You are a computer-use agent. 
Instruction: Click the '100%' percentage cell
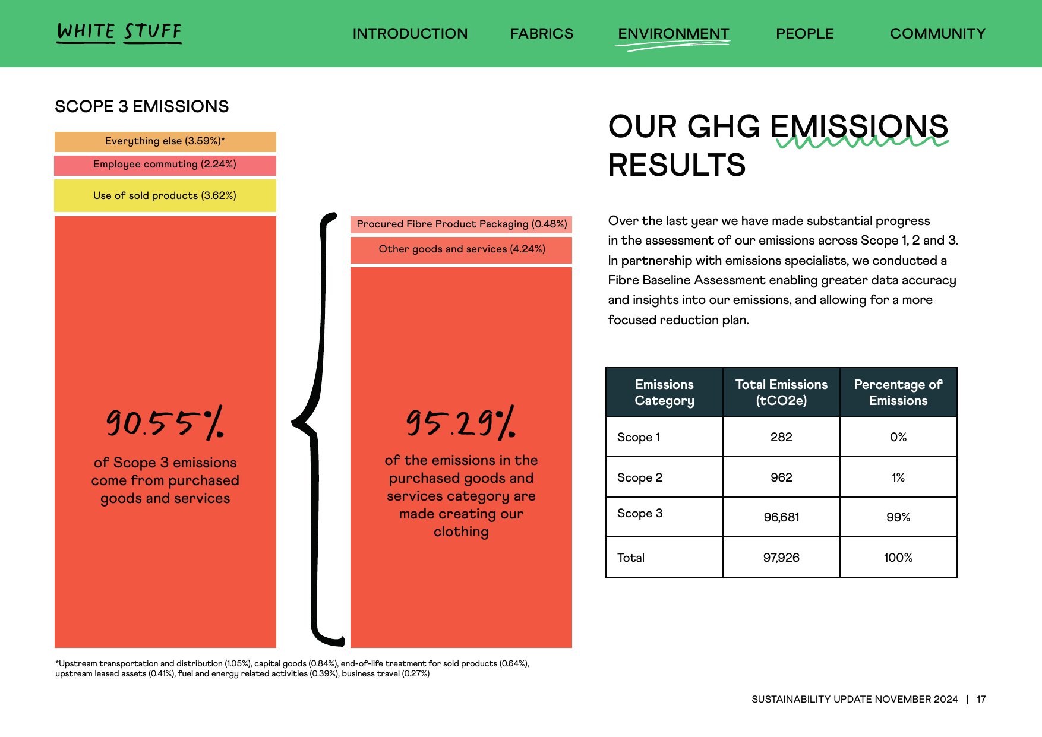(898, 558)
